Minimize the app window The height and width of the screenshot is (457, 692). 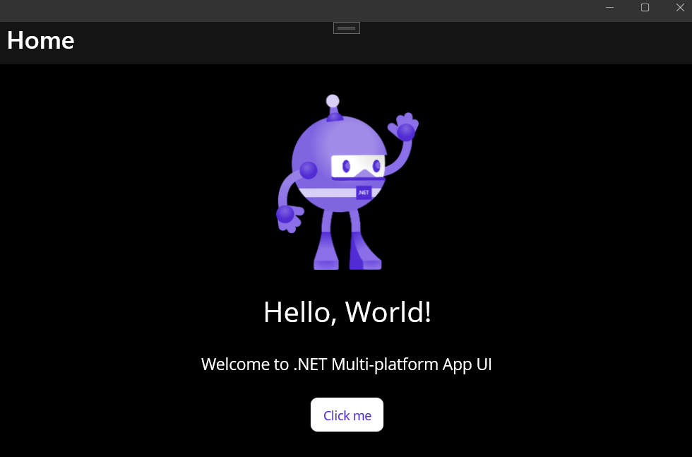point(609,8)
